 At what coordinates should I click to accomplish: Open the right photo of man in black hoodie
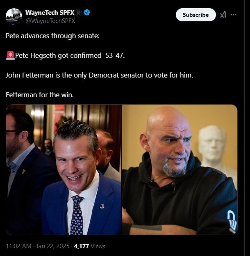[x=180, y=169]
